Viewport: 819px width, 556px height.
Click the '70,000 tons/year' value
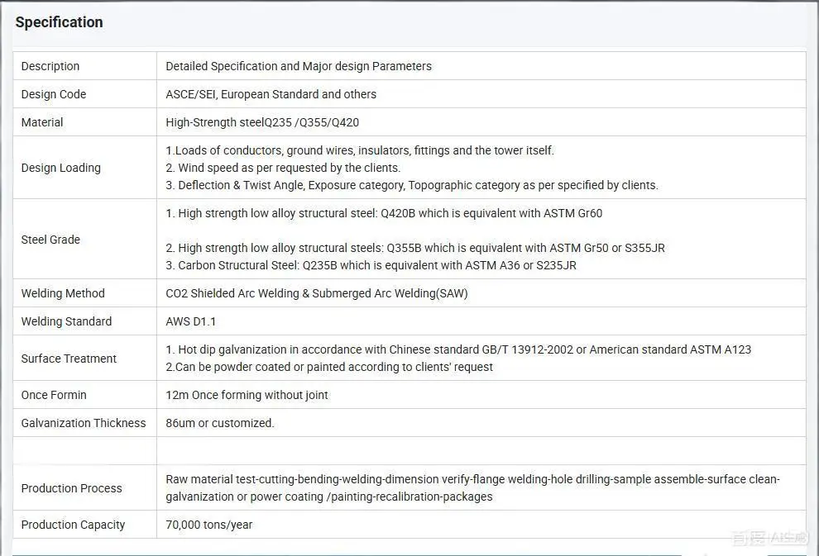pyautogui.click(x=209, y=525)
